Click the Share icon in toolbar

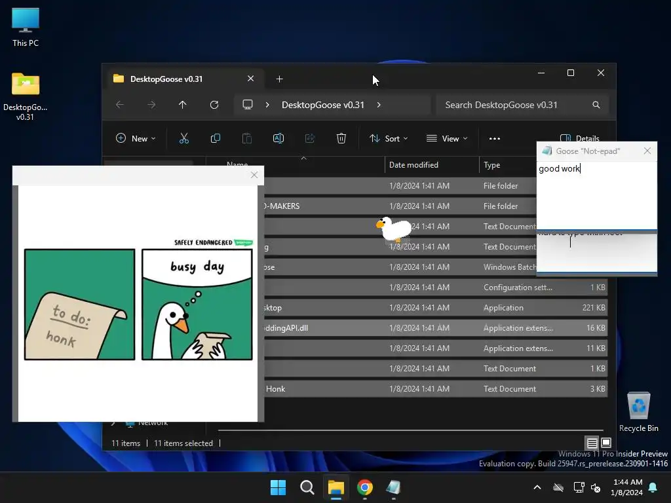[x=310, y=138]
